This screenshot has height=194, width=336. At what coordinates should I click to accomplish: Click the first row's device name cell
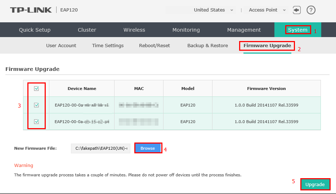point(82,105)
